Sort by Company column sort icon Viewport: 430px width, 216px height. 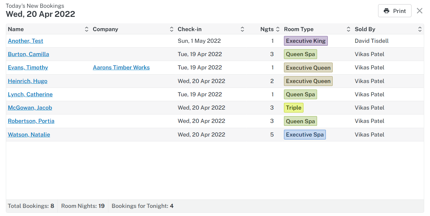pos(172,29)
